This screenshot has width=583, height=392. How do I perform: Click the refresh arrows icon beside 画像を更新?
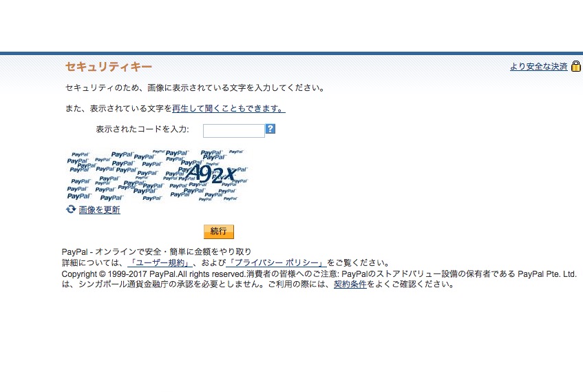71,209
